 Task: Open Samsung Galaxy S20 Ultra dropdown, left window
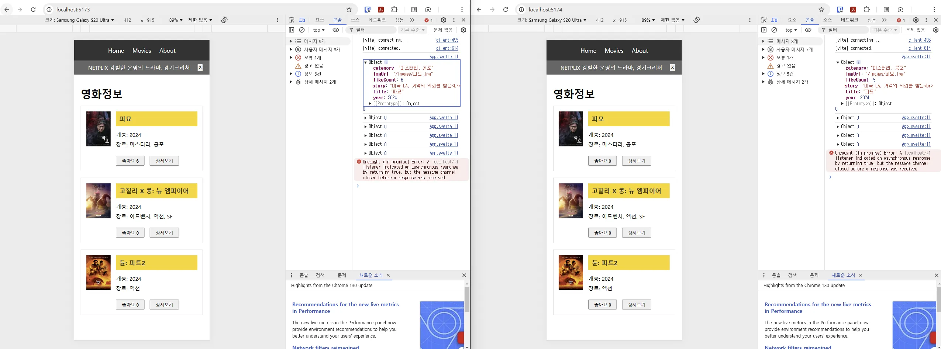[x=79, y=20]
